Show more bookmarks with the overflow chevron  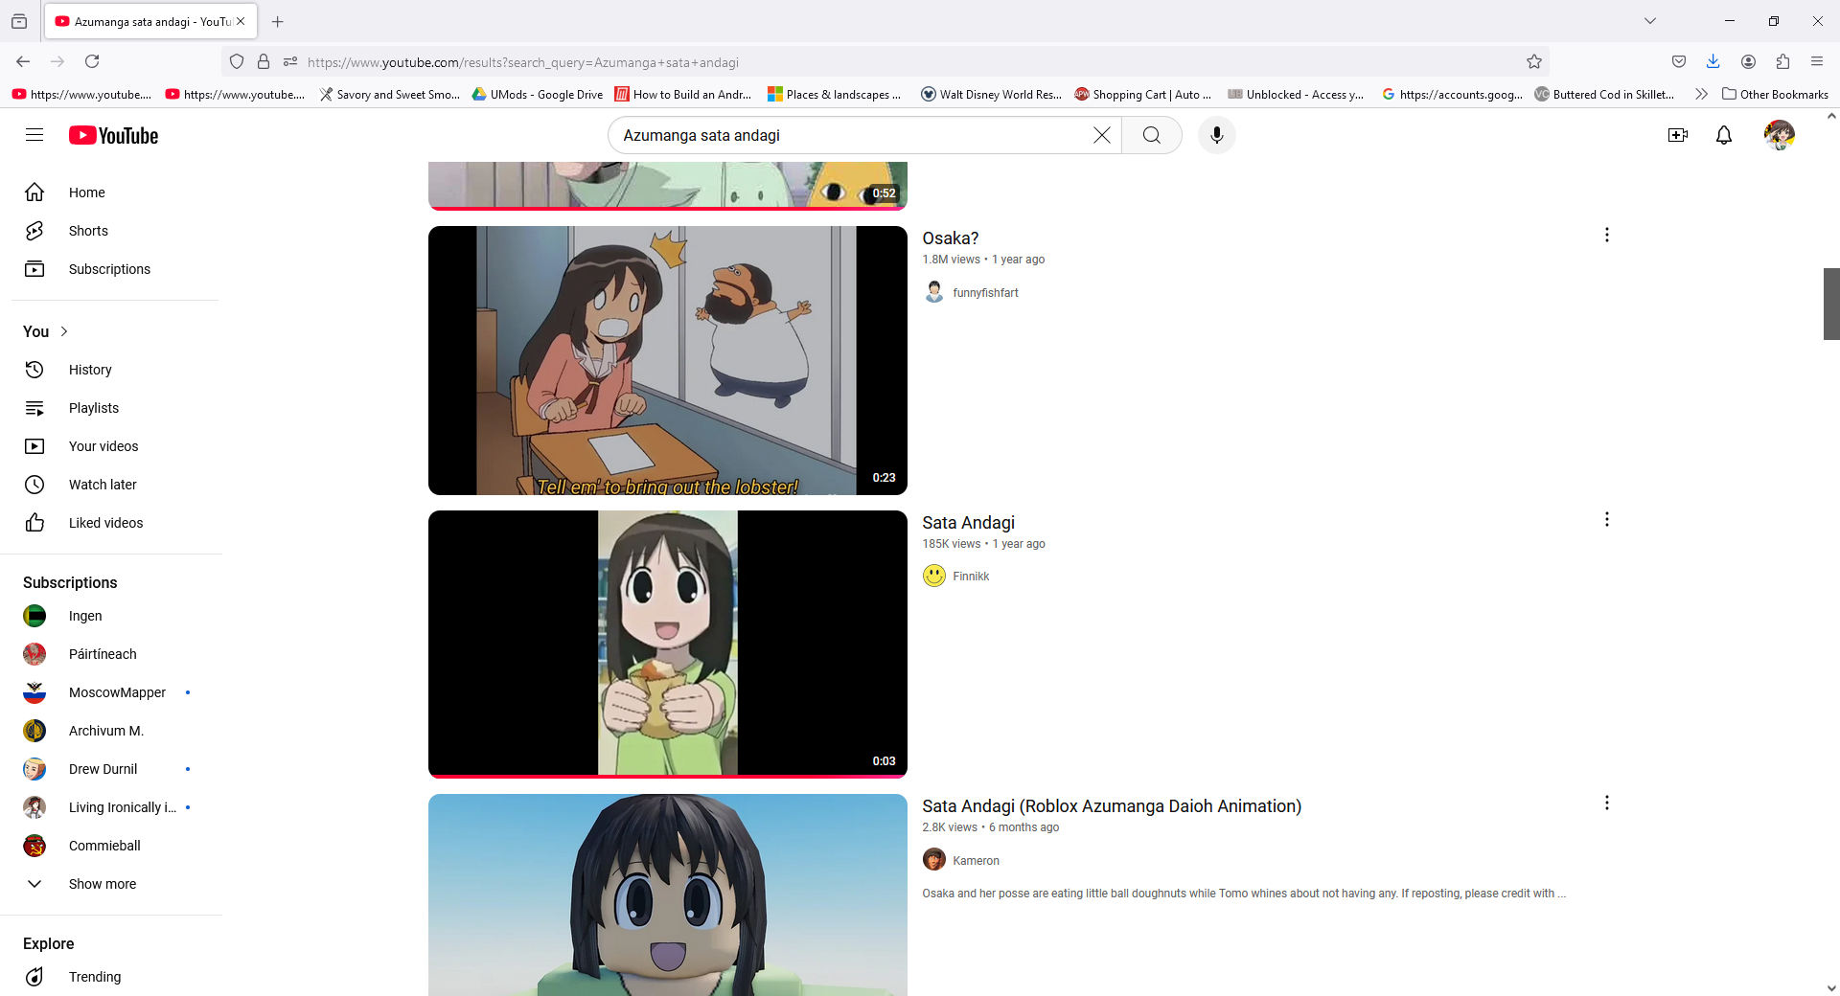(x=1701, y=94)
